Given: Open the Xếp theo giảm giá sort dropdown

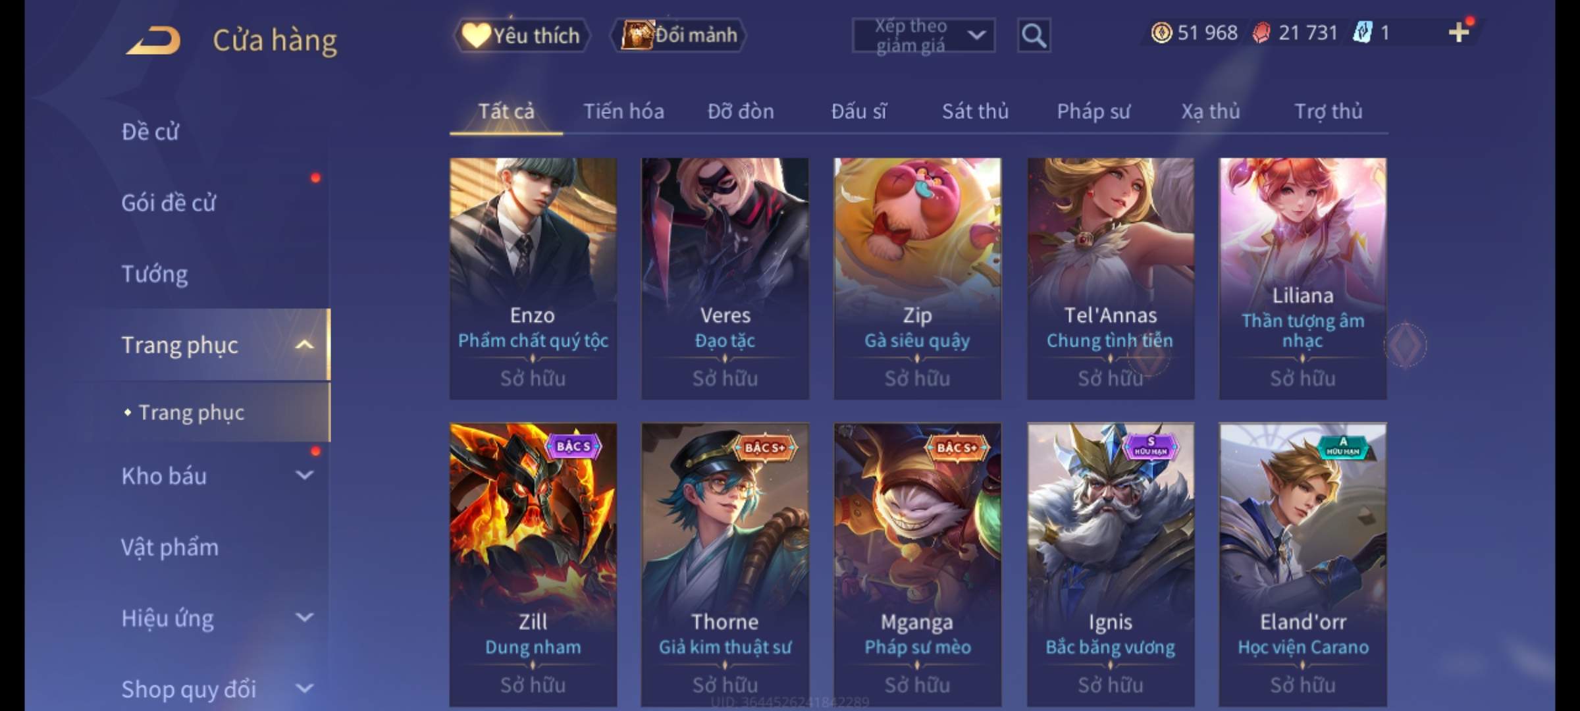Looking at the screenshot, I should click(x=924, y=36).
